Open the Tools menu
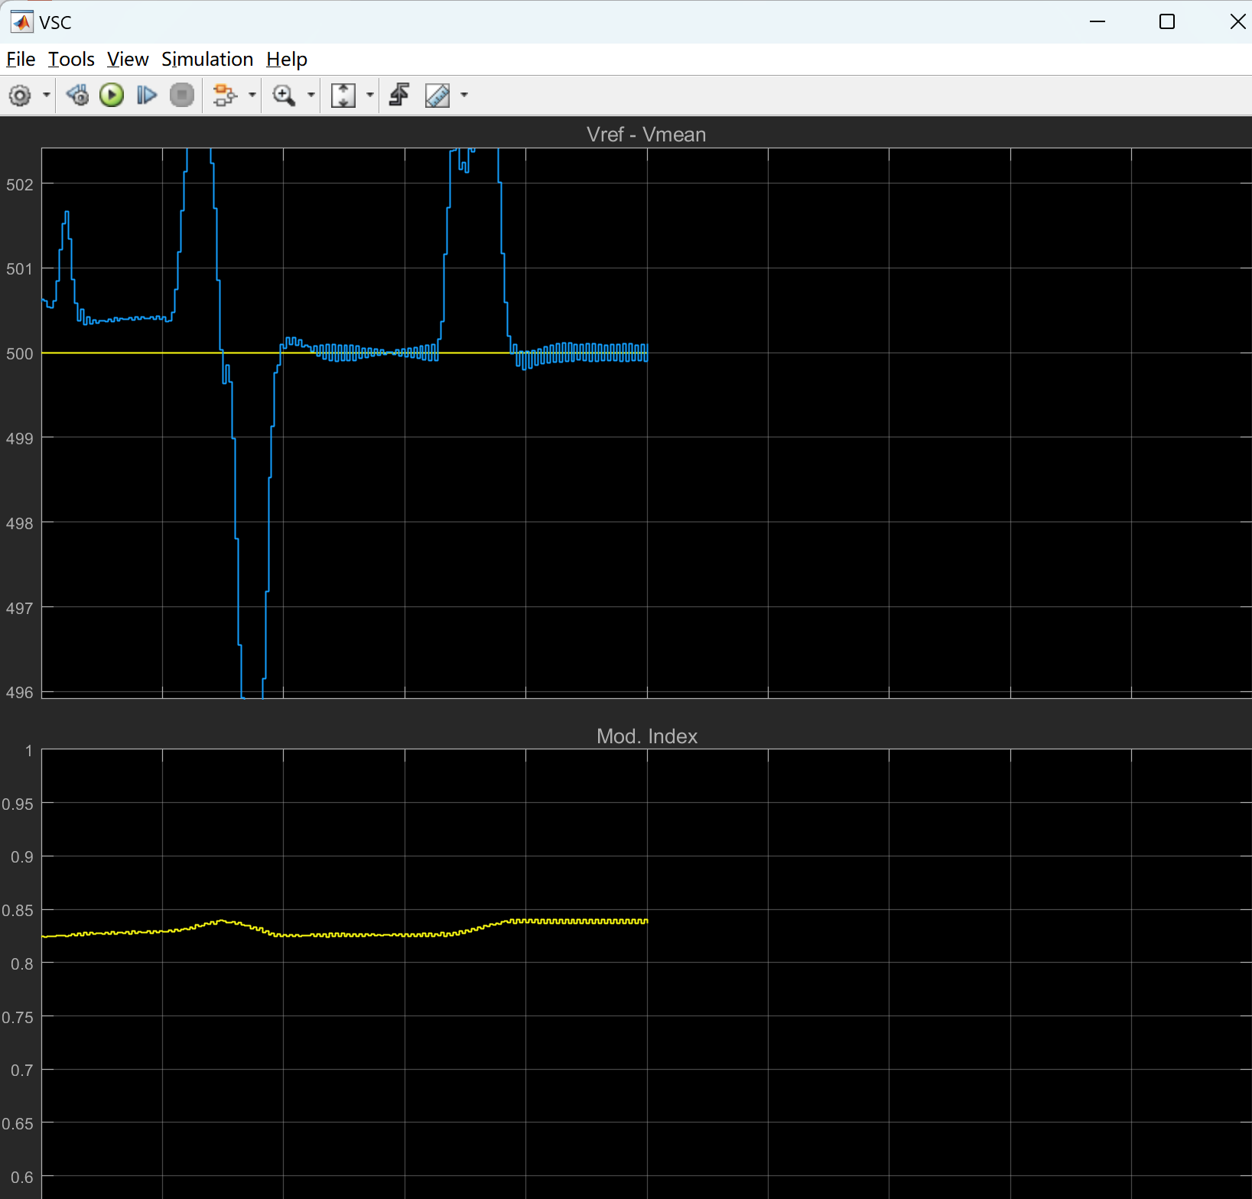Viewport: 1252px width, 1199px height. coord(71,60)
